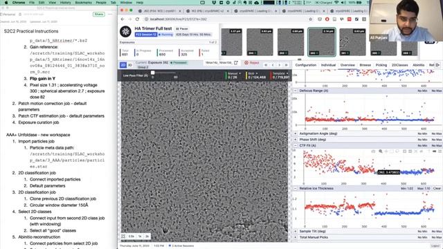Expand the Phase Shift (deg) plot
This screenshot has height=249, width=443.
tap(296, 140)
